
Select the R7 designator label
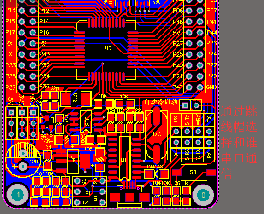[84, 202]
